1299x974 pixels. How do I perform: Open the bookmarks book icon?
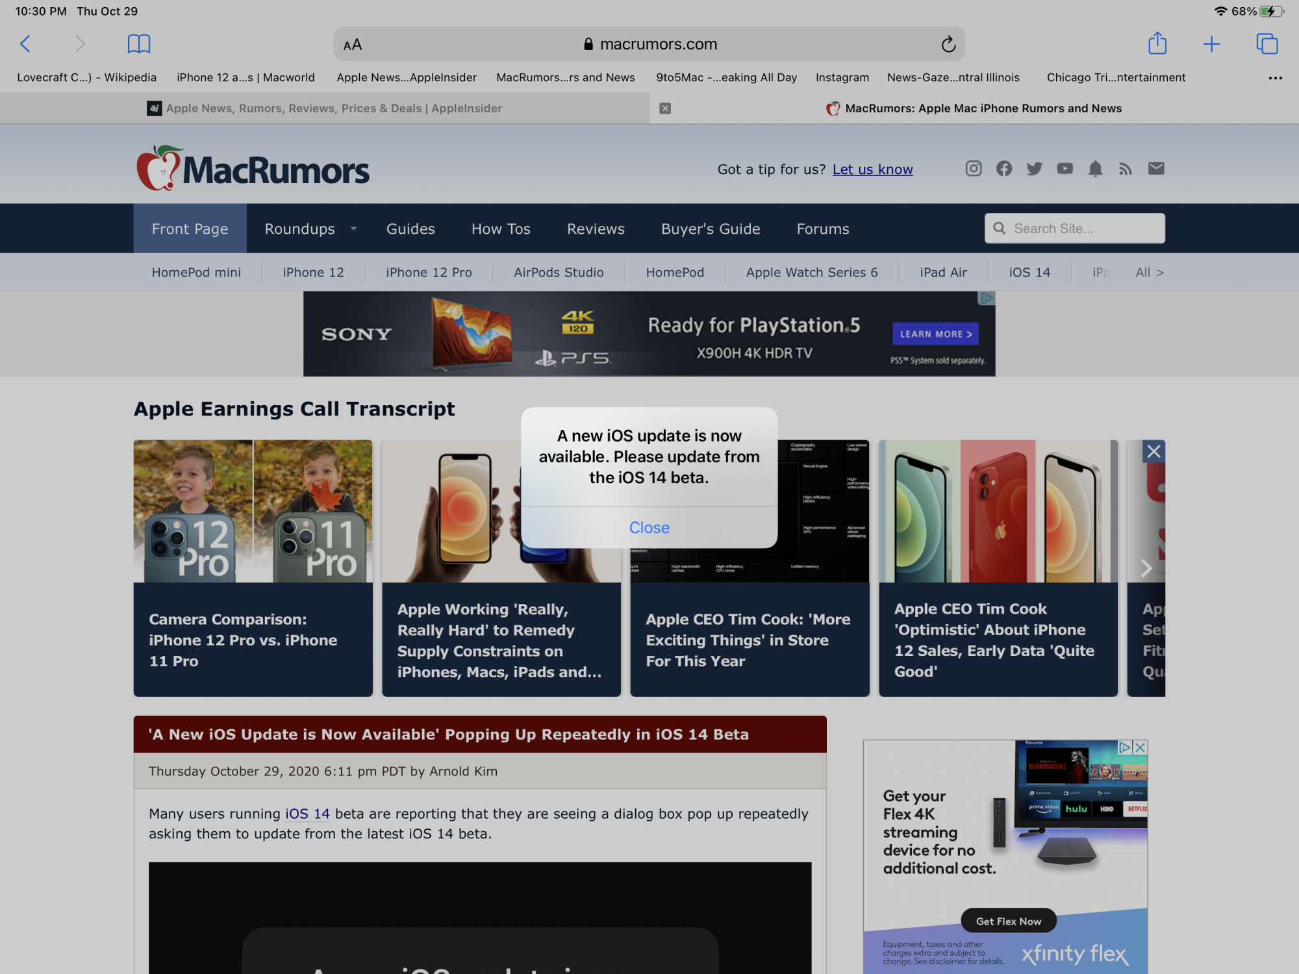(x=139, y=44)
